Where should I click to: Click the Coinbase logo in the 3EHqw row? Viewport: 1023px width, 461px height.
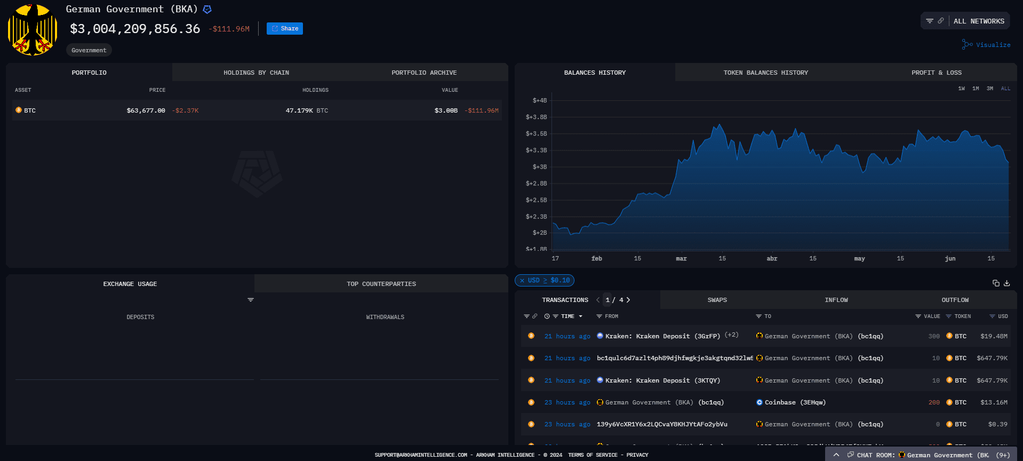click(x=760, y=402)
